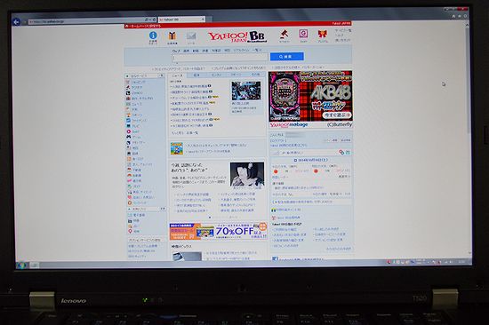
Task: Switch to the ニュース topics tab
Action: point(178,75)
